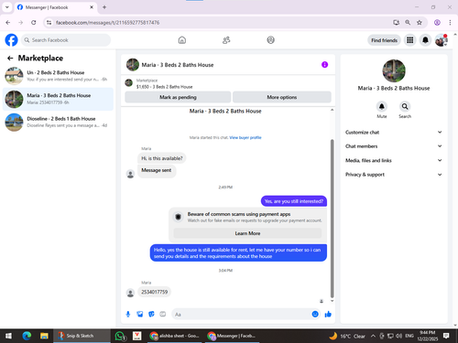Open the Facebook logo home link
Screen dimensions: 458x343
click(x=11, y=40)
